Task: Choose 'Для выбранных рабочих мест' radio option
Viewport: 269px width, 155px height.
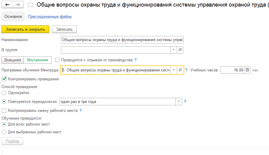Action: pos(4,132)
